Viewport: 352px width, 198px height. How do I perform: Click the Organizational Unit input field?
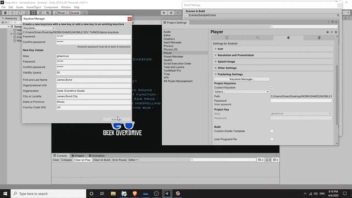click(x=94, y=85)
